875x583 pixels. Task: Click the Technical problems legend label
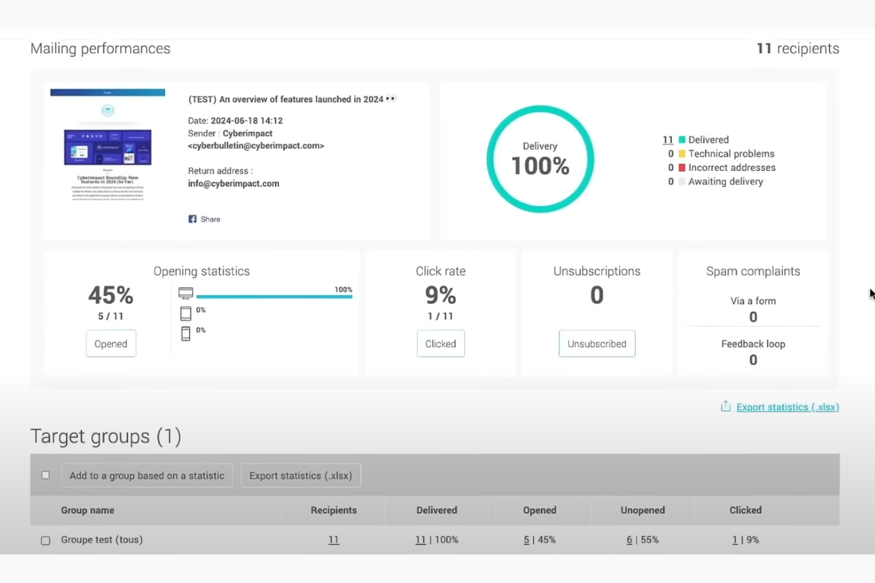pyautogui.click(x=731, y=154)
